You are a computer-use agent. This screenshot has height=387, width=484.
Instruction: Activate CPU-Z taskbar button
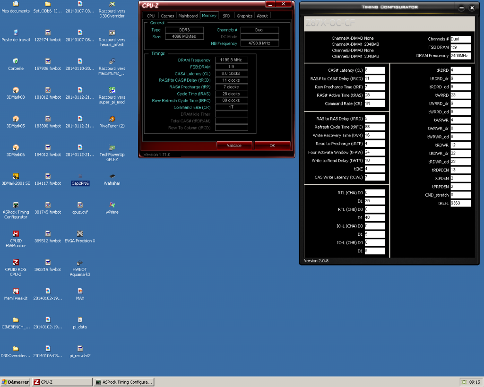(x=63, y=382)
